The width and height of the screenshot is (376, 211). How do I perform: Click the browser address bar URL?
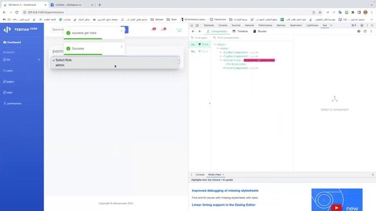tap(46, 12)
